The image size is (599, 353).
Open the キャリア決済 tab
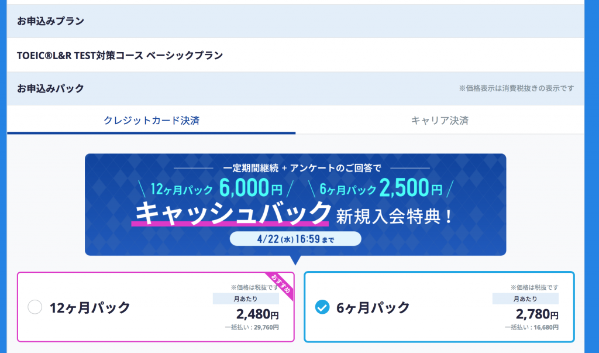440,120
